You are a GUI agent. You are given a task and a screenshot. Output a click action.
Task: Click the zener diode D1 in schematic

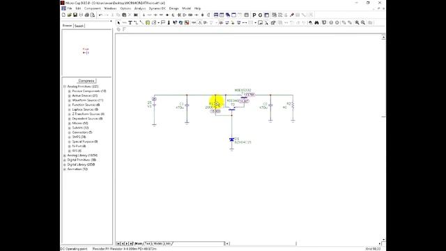coord(231,139)
